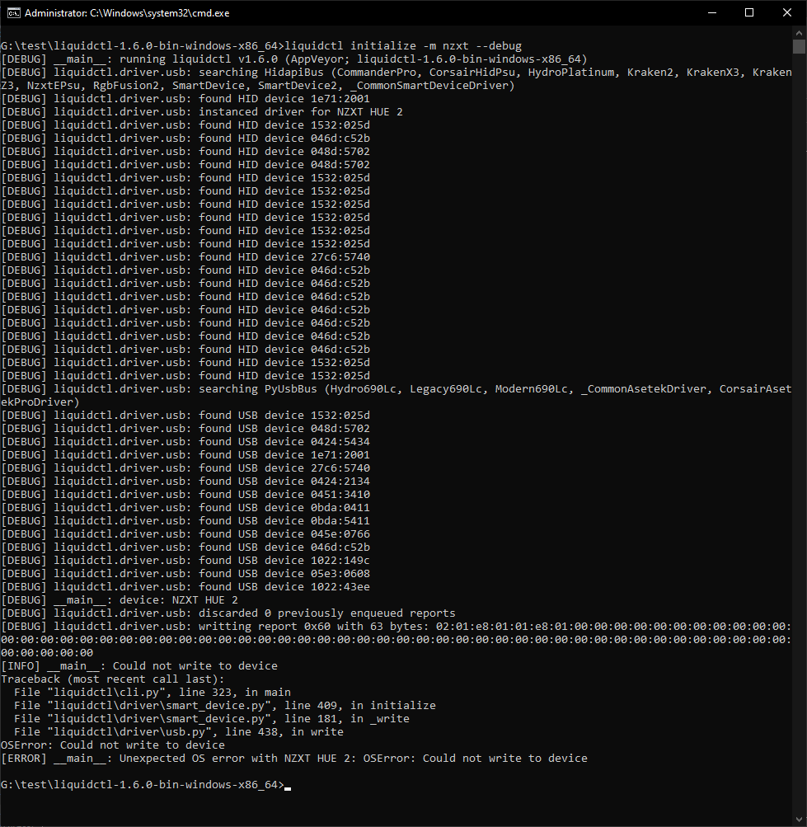Click the found USB device 0451:3410 line
This screenshot has height=827, width=807.
[x=190, y=494]
